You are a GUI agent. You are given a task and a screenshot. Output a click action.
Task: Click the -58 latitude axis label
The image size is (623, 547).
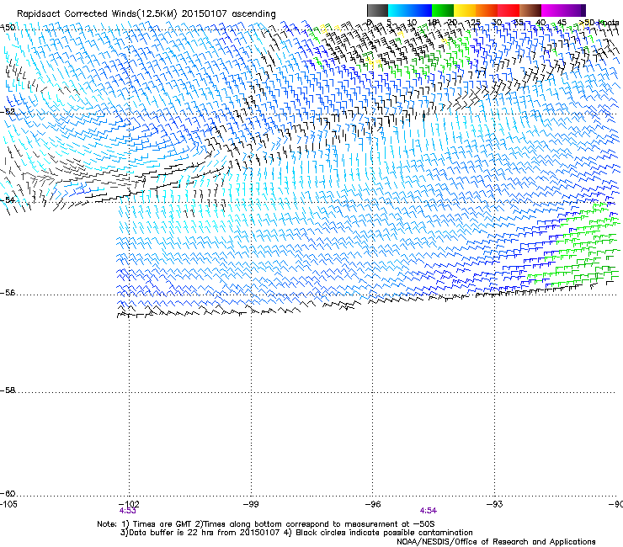point(8,390)
